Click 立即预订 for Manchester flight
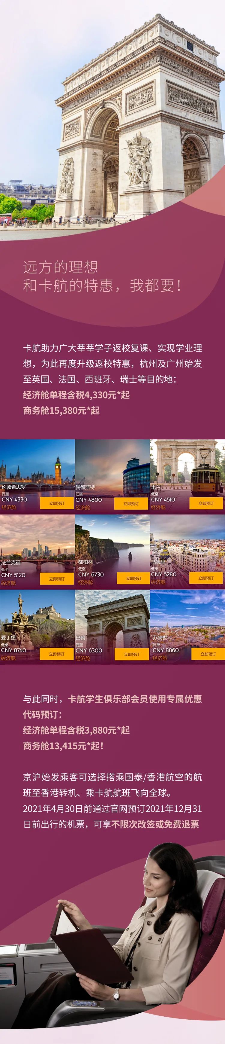225x1044 pixels. click(131, 504)
